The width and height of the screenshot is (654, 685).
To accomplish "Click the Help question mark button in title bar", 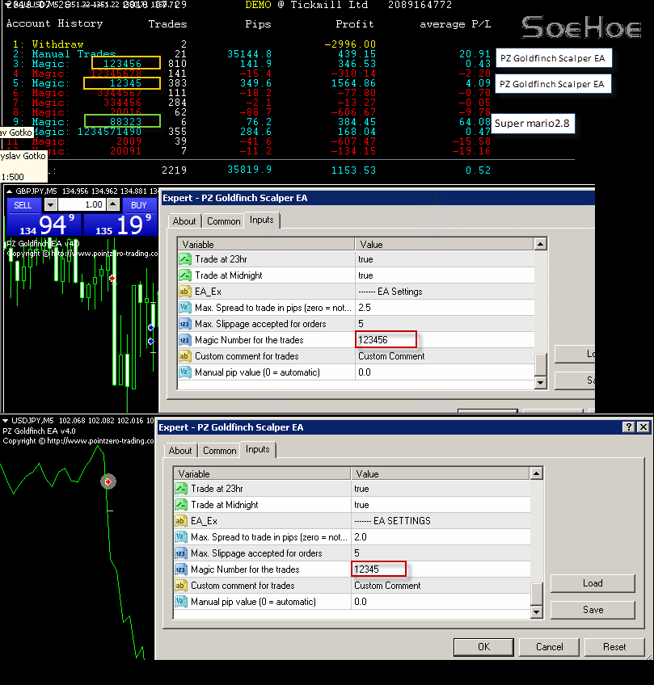I will 629,427.
